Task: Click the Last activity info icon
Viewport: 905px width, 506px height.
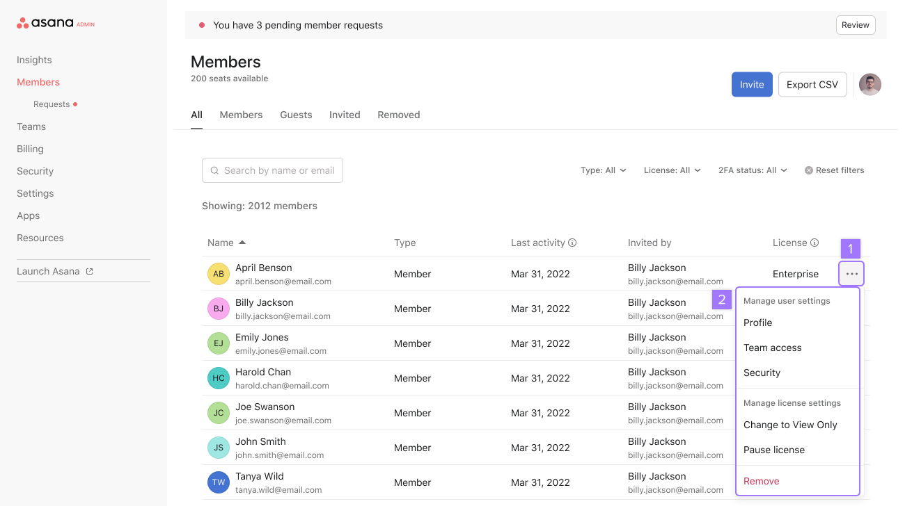Action: coord(572,242)
